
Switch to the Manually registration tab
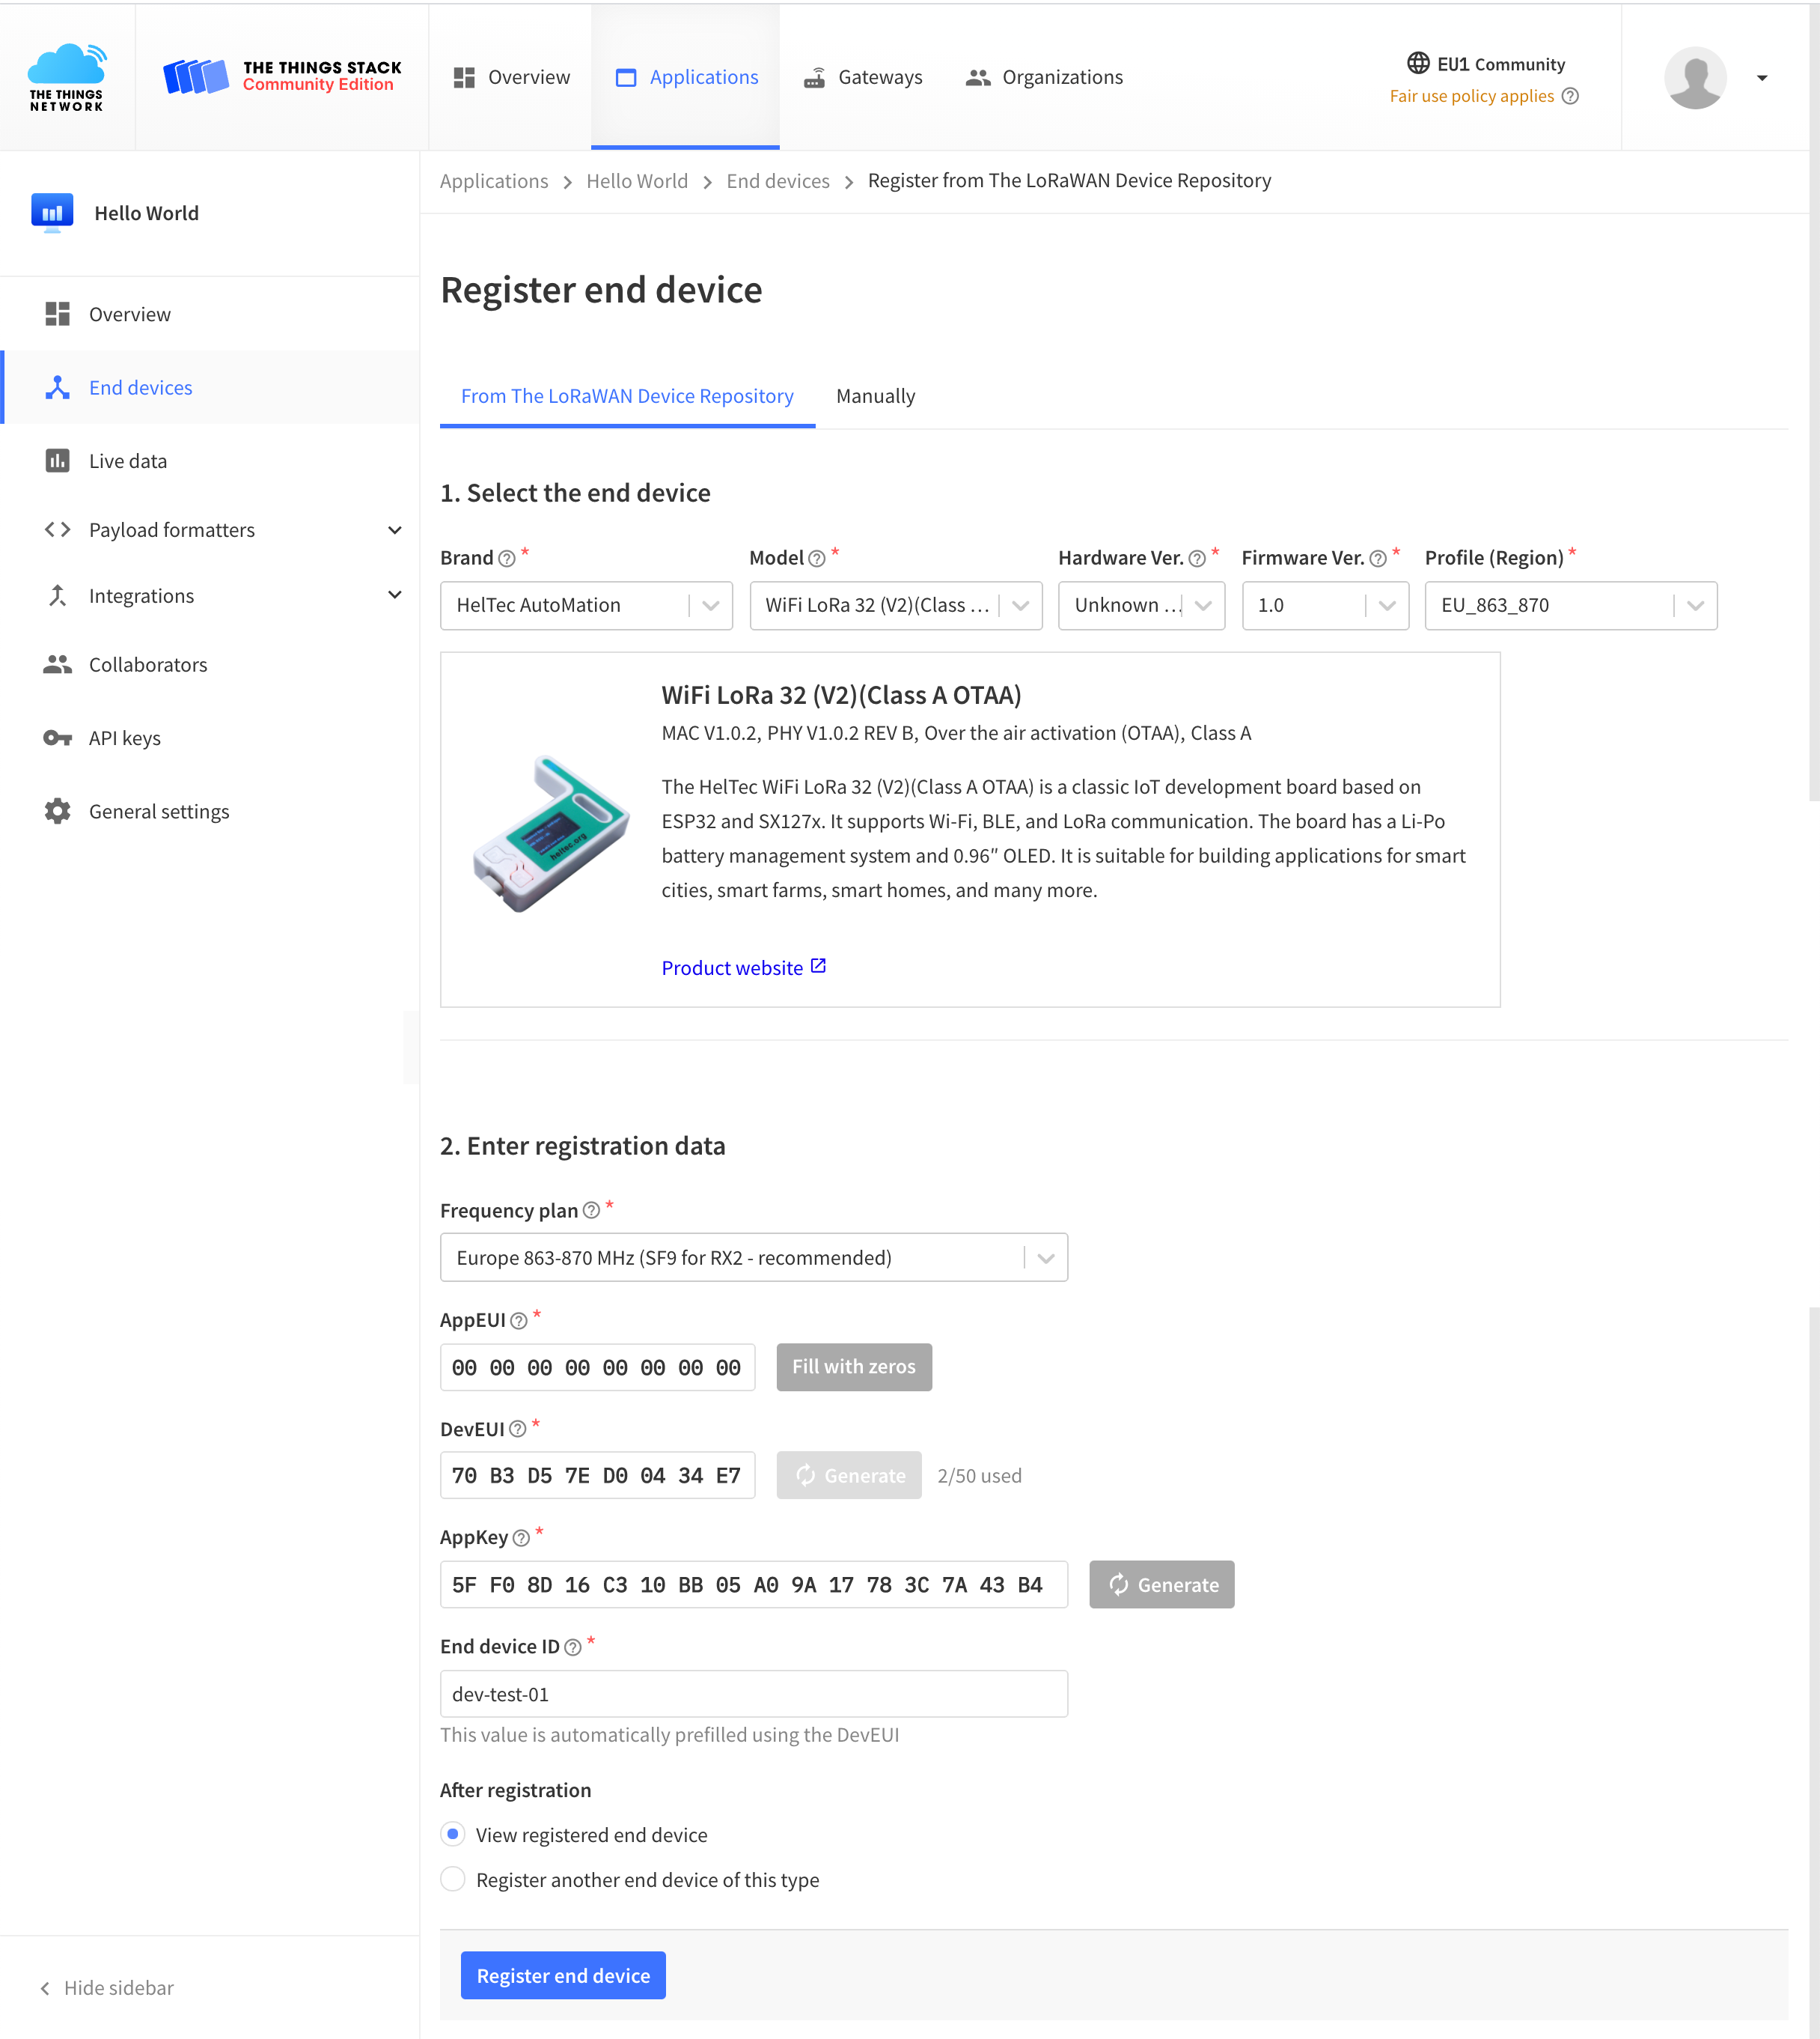pos(875,395)
